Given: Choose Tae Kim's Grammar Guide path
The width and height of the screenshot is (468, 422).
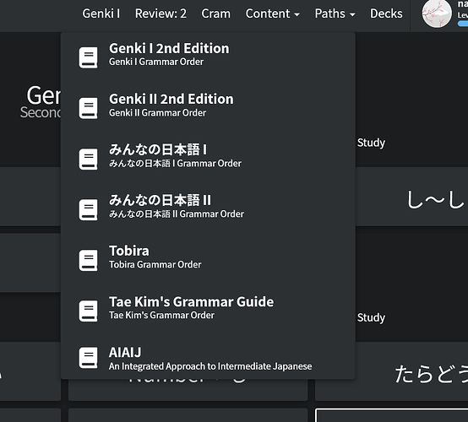Looking at the screenshot, I should coord(208,308).
